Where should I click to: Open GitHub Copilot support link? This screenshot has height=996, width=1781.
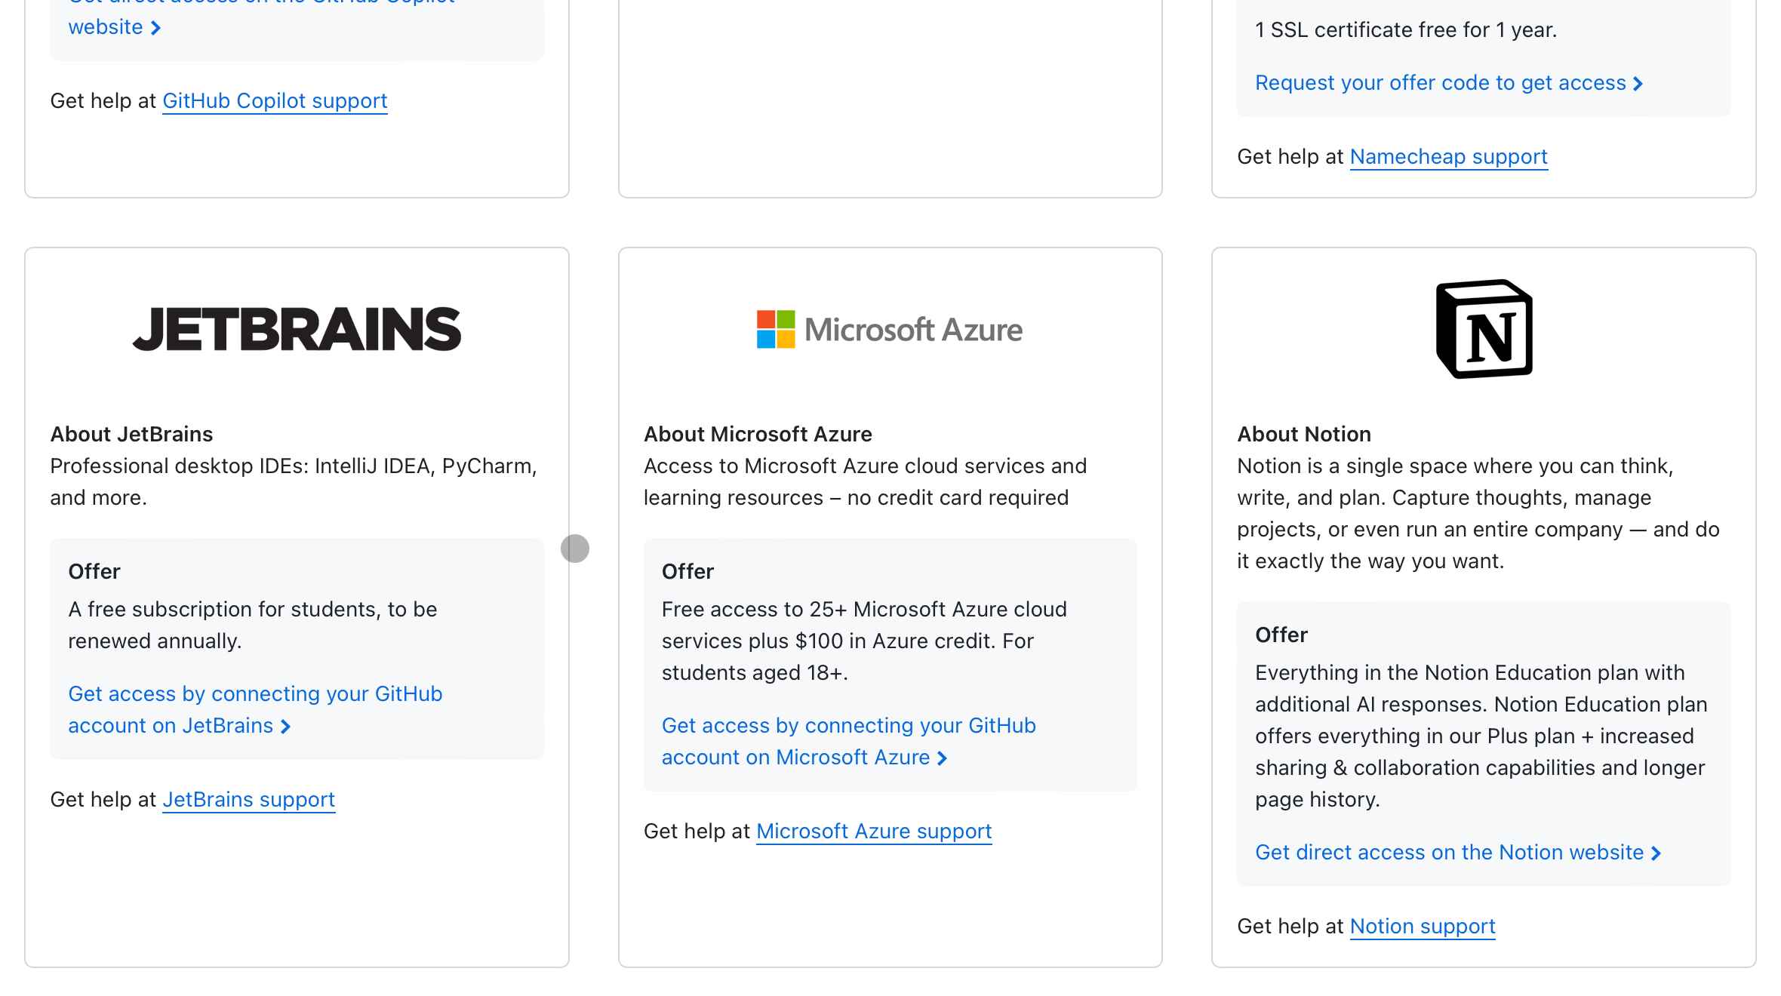(275, 101)
